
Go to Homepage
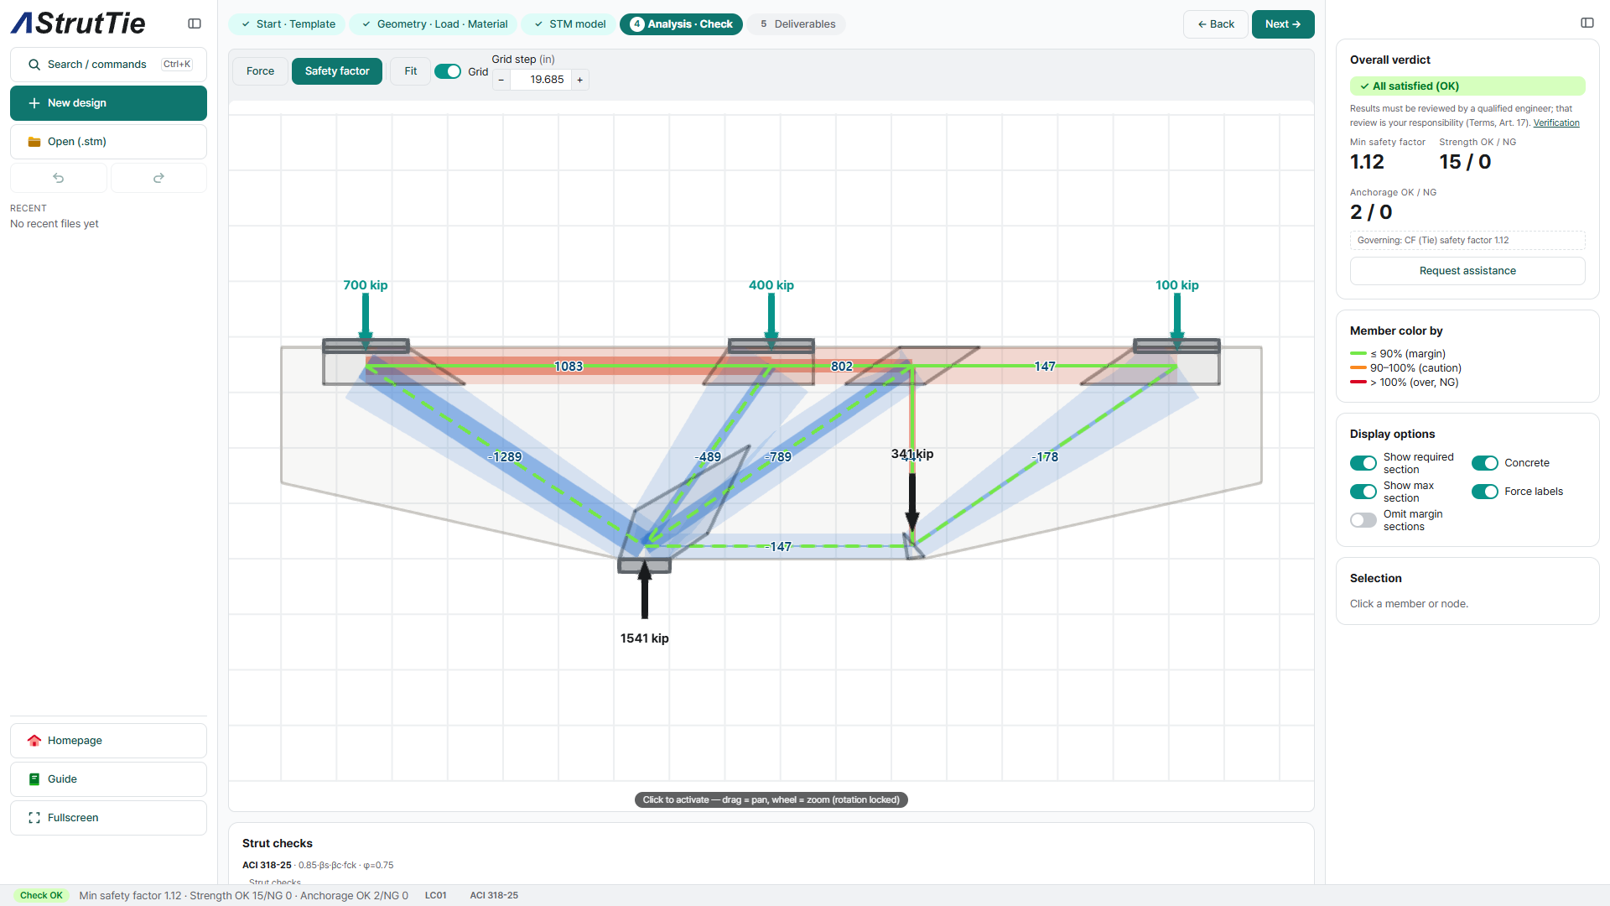pos(108,741)
